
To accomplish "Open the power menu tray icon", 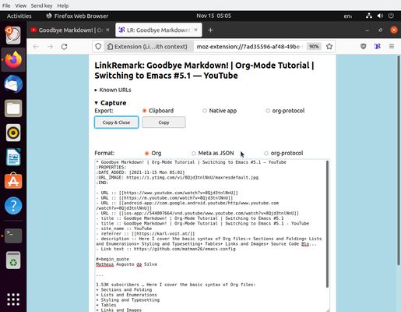I will pos(391,16).
